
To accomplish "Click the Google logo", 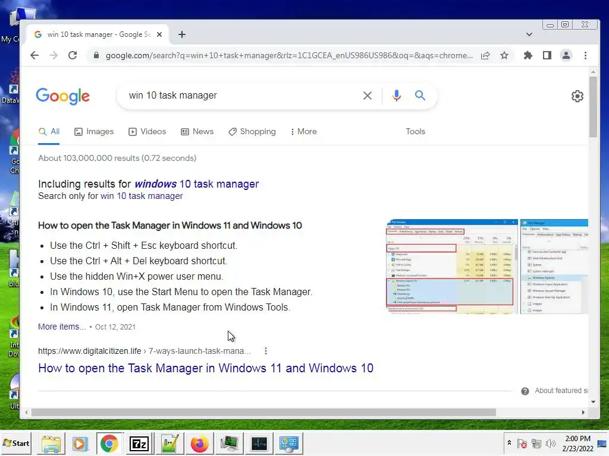I will pos(63,96).
